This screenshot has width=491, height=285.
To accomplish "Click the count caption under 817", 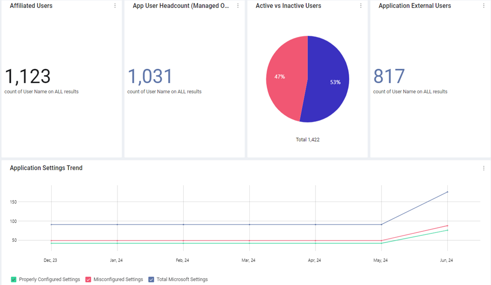I will (x=410, y=92).
